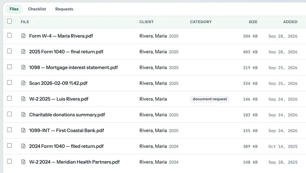Check the Scan 2026-02-09 11.42 row
The image size is (306, 173).
[9, 82]
